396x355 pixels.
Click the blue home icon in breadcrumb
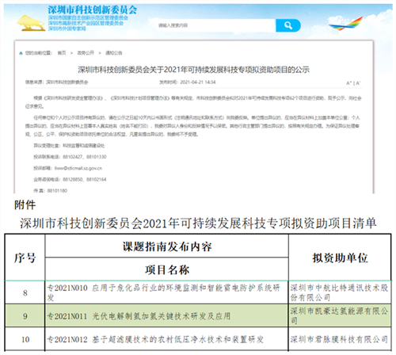pos(21,53)
